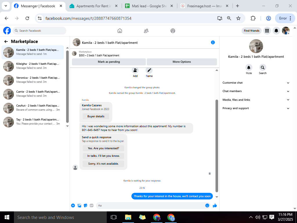Click the Add people icon

(135, 70)
